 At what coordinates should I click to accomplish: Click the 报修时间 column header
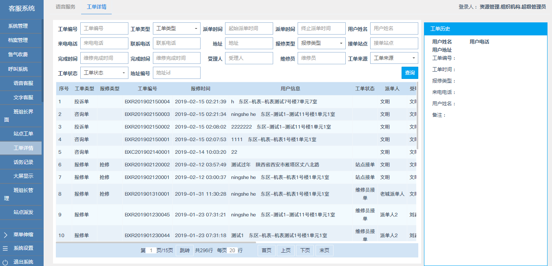pyautogui.click(x=201, y=89)
